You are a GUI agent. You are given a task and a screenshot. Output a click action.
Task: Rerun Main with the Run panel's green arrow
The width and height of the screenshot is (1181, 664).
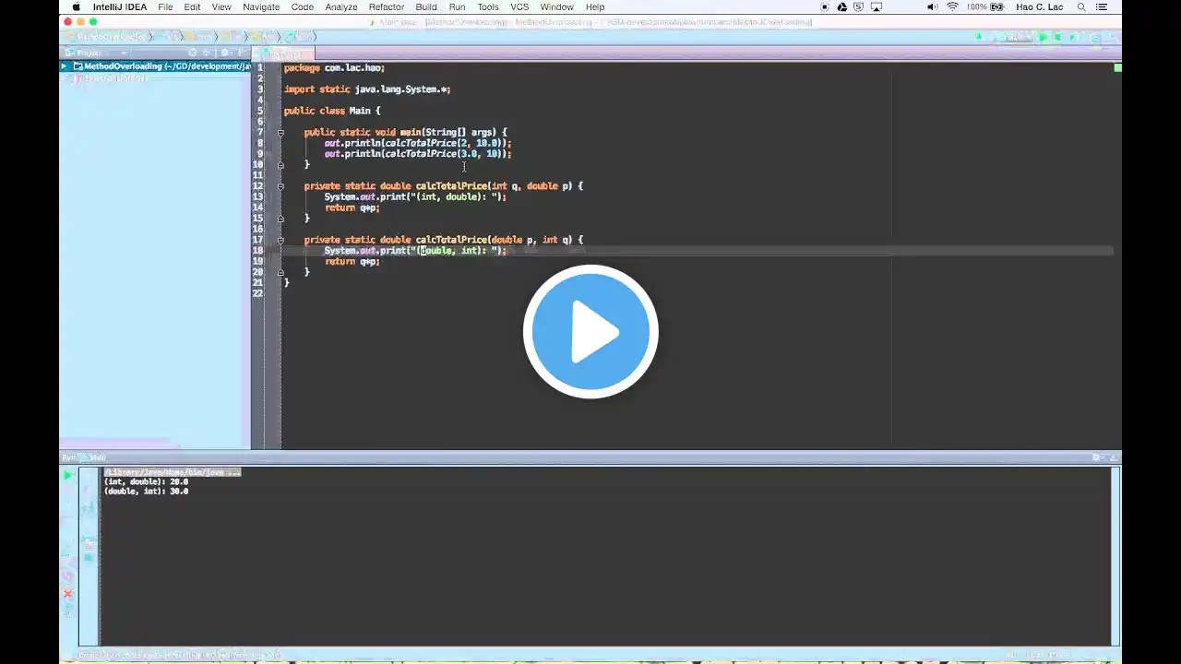pyautogui.click(x=67, y=475)
